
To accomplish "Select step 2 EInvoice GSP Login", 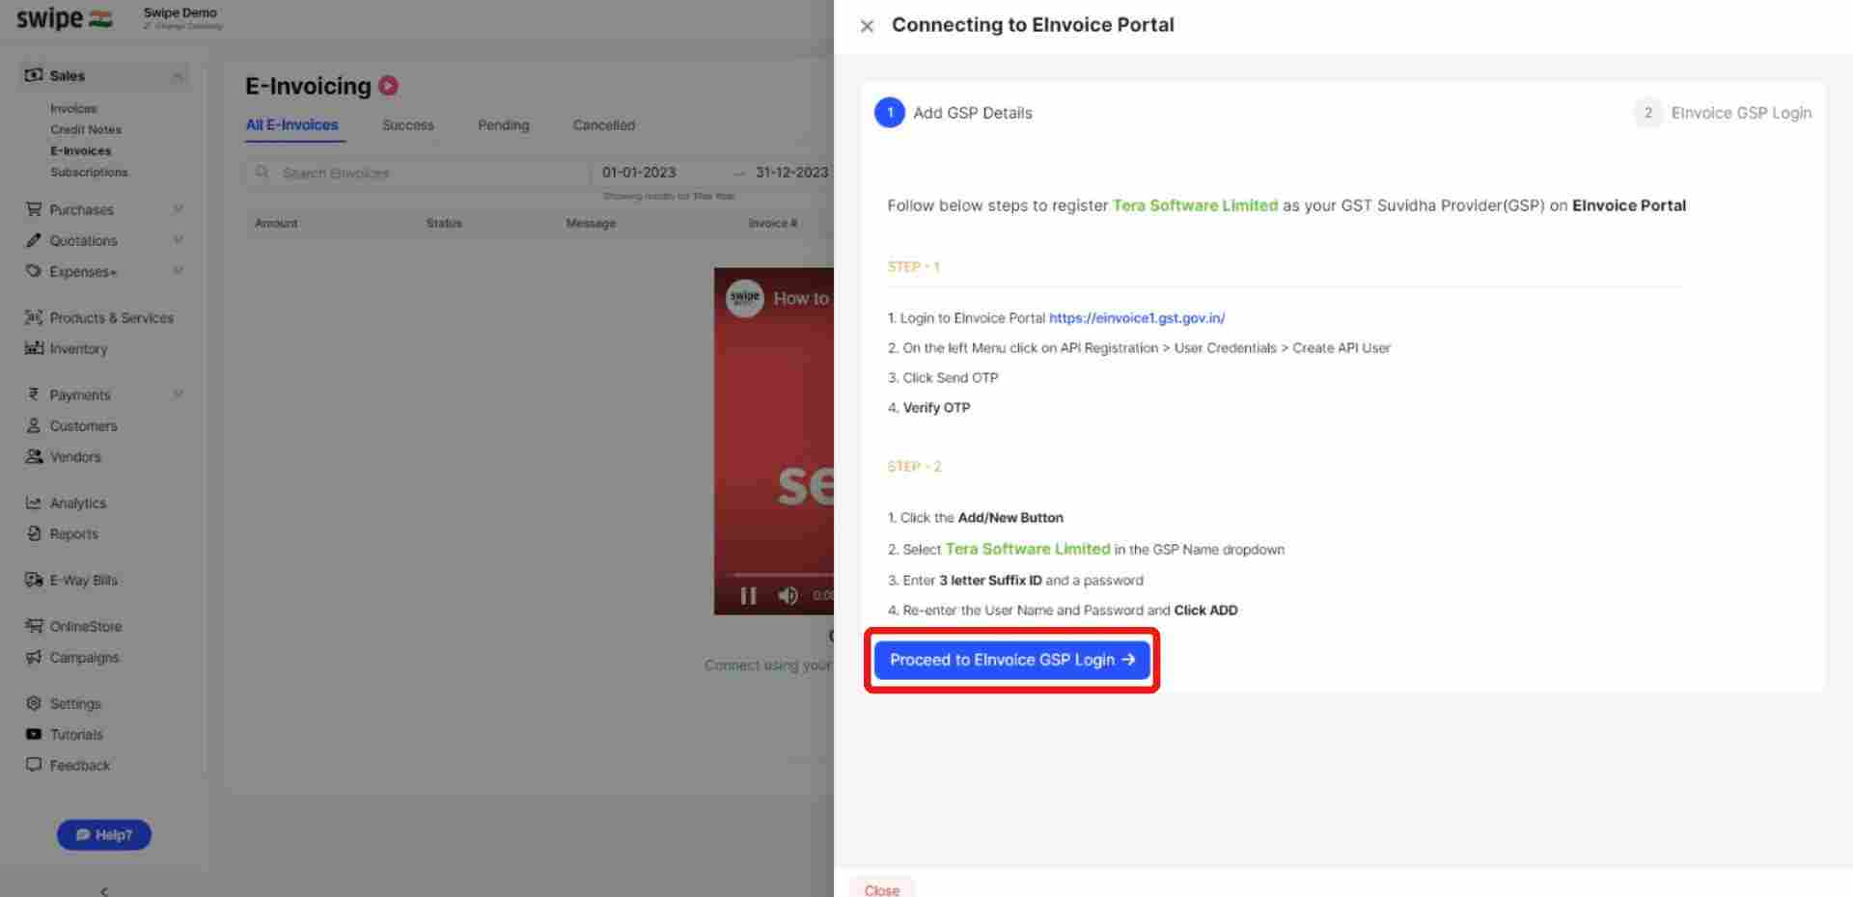I will (x=1723, y=113).
